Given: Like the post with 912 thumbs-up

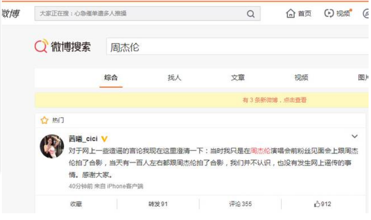Looking at the screenshot, I should point(322,204).
